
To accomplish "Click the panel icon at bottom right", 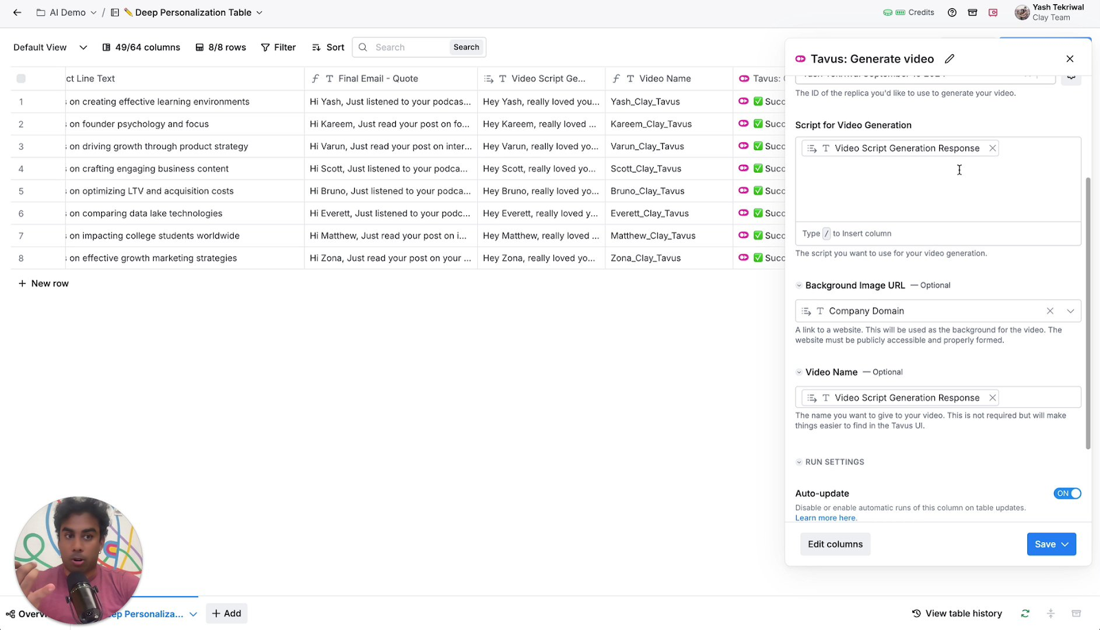I will pos(1077,613).
